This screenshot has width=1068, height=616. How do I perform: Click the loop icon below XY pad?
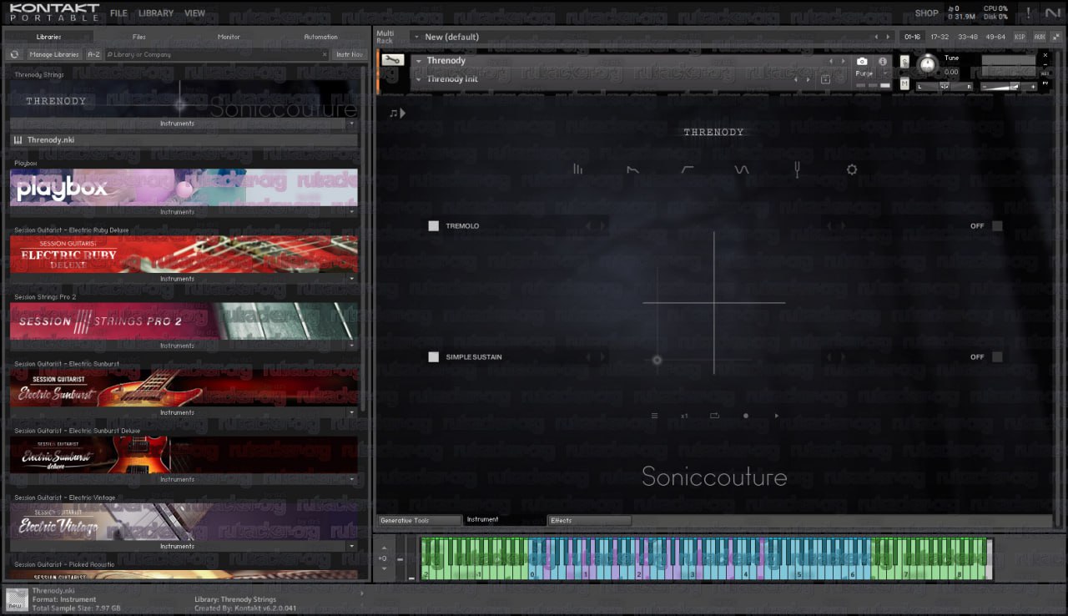715,416
